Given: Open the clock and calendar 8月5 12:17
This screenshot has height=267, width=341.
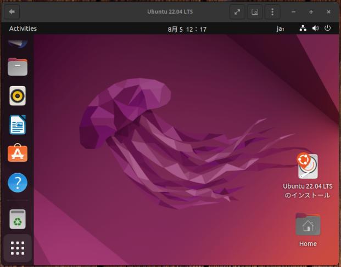Looking at the screenshot, I should pyautogui.click(x=187, y=29).
